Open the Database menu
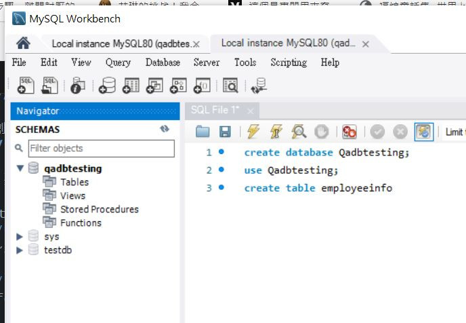The width and height of the screenshot is (466, 323). [163, 62]
